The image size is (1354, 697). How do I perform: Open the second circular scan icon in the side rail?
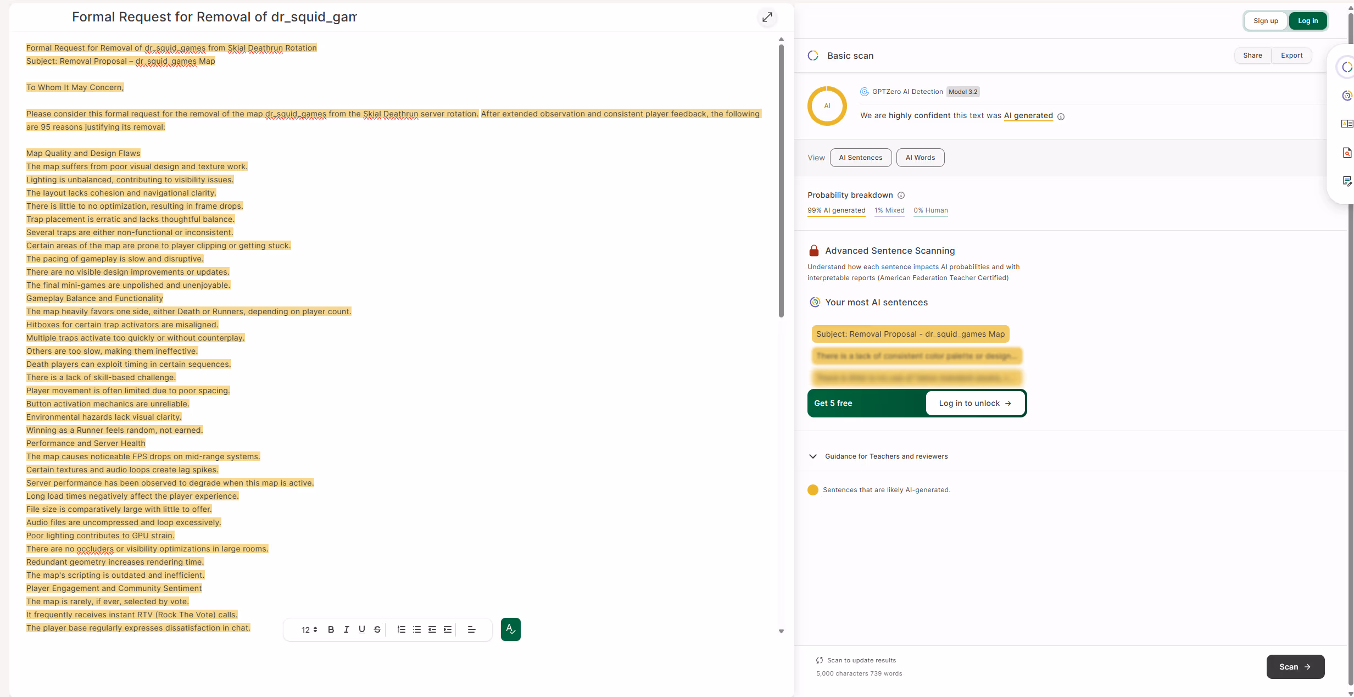click(1346, 96)
